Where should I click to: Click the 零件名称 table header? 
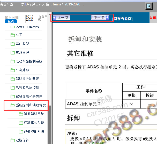tap(94, 91)
